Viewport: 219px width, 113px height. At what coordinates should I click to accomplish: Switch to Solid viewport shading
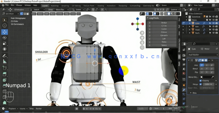(169, 14)
